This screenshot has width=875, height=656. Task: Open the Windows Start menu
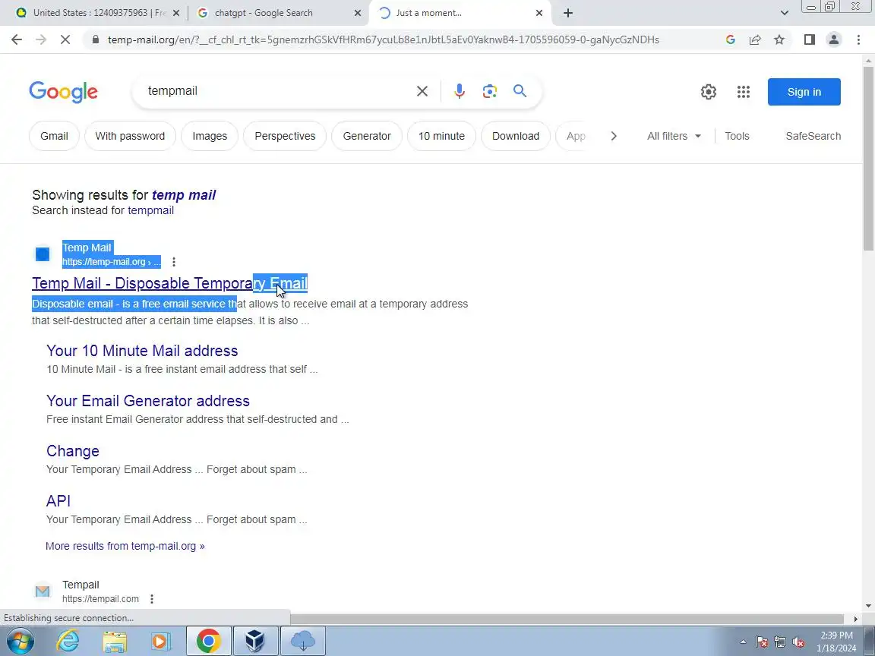[x=20, y=641]
